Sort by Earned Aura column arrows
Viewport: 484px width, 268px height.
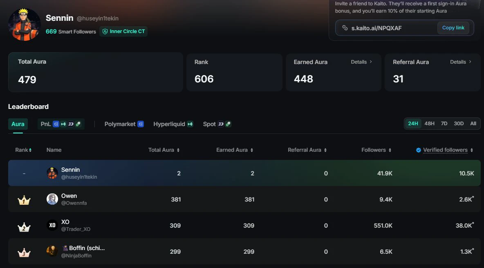pos(252,151)
